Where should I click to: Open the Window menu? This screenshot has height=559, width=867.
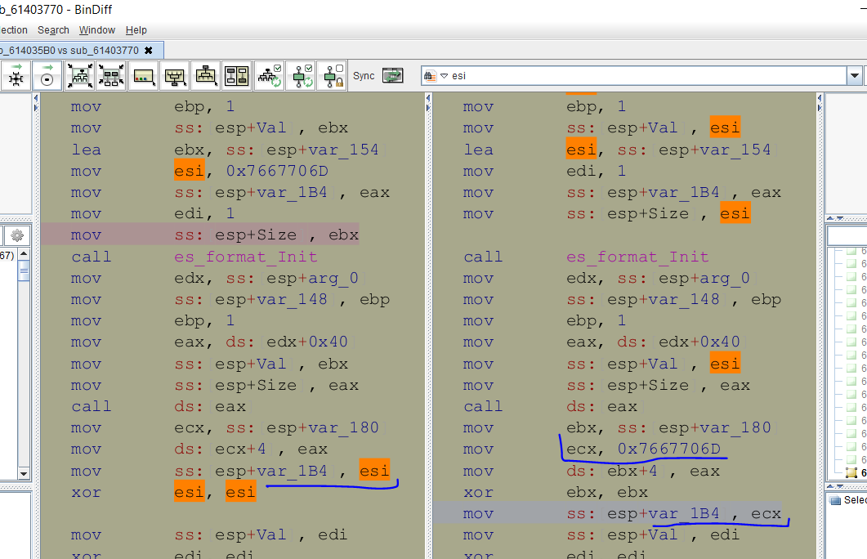coord(96,30)
